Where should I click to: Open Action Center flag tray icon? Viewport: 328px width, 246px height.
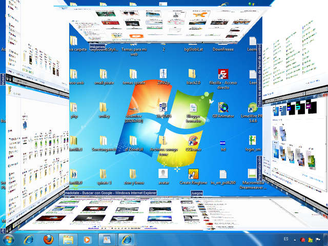318,240
